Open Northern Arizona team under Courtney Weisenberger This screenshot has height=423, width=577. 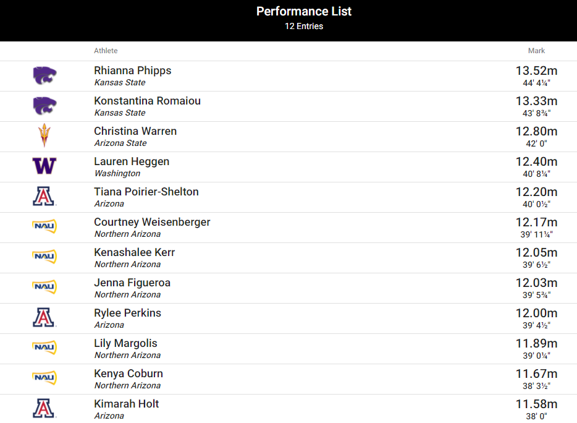pos(127,234)
